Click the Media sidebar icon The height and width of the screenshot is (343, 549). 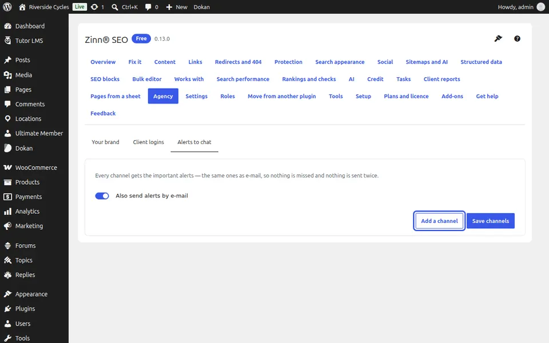point(7,75)
